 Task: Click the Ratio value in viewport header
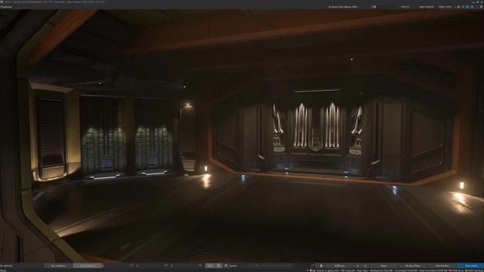[427, 7]
